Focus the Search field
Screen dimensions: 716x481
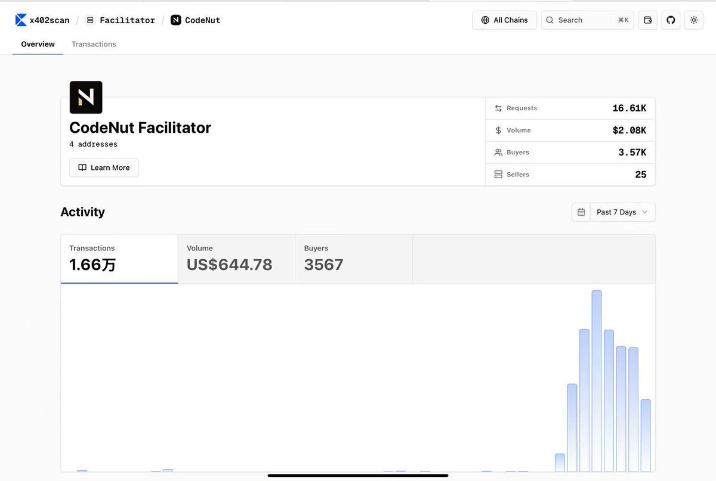click(x=588, y=20)
